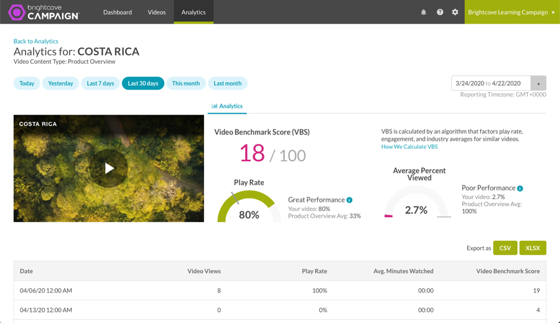Click the Analytics tab chart icon
This screenshot has height=323, width=560.
click(214, 106)
